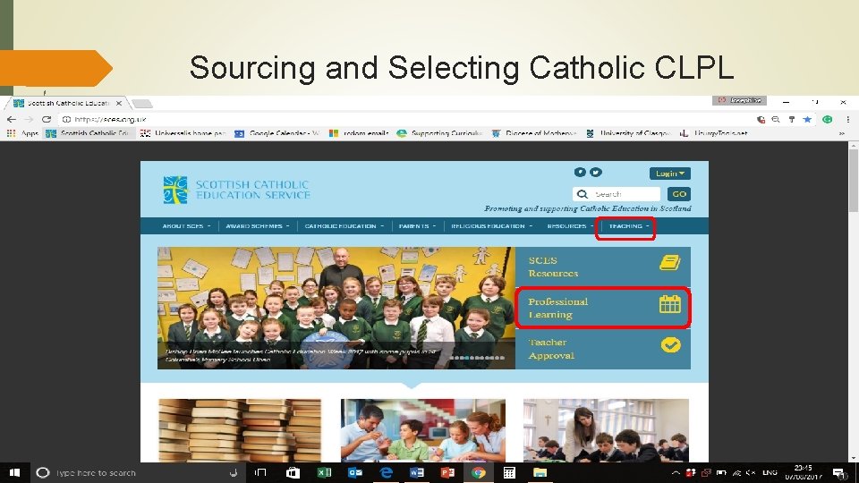Viewport: 859px width, 483px height.
Task: Click the green extension icon in the toolbar
Action: click(x=827, y=119)
